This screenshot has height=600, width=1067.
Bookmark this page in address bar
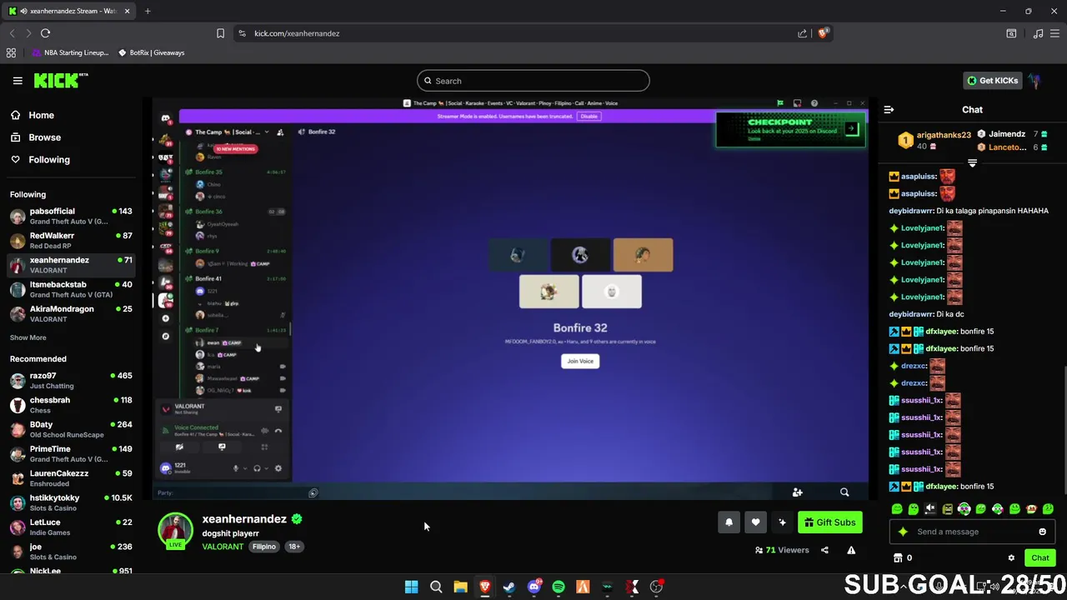220,33
